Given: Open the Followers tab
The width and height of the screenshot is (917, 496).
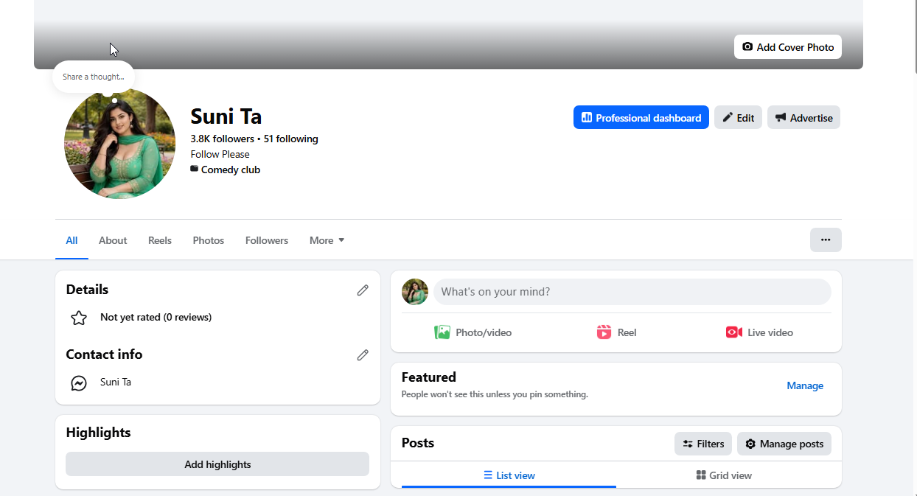Looking at the screenshot, I should pos(267,240).
